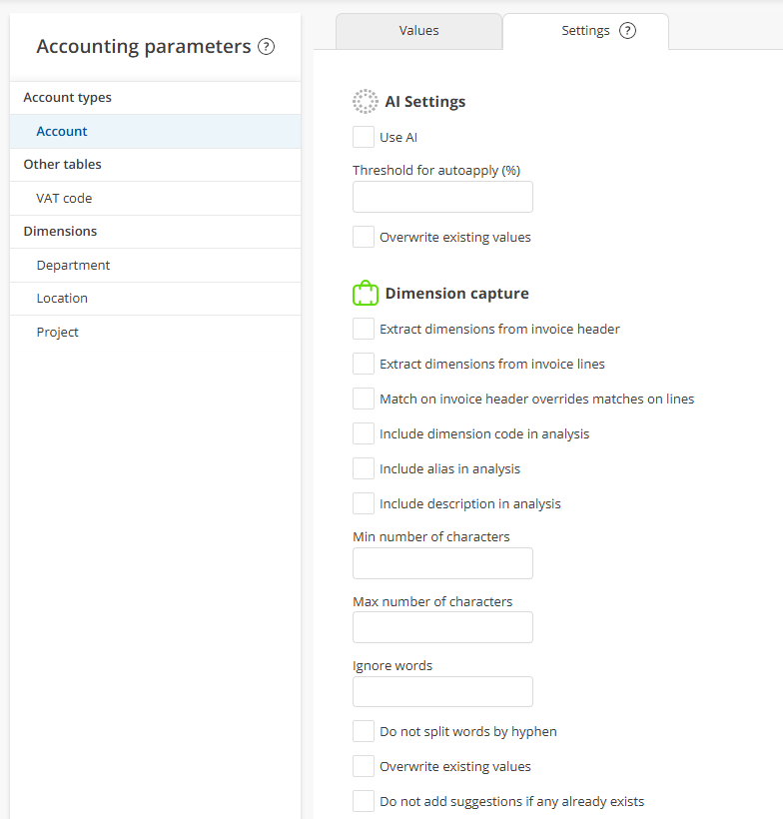Image resolution: width=783 pixels, height=819 pixels.
Task: Click the AI Settings dotted circle icon
Action: pos(365,101)
